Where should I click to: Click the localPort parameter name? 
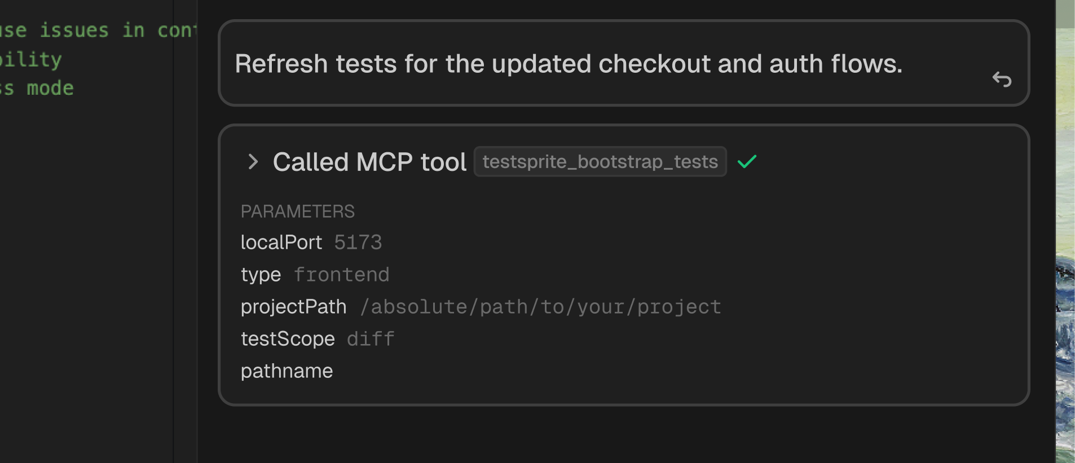pos(281,242)
